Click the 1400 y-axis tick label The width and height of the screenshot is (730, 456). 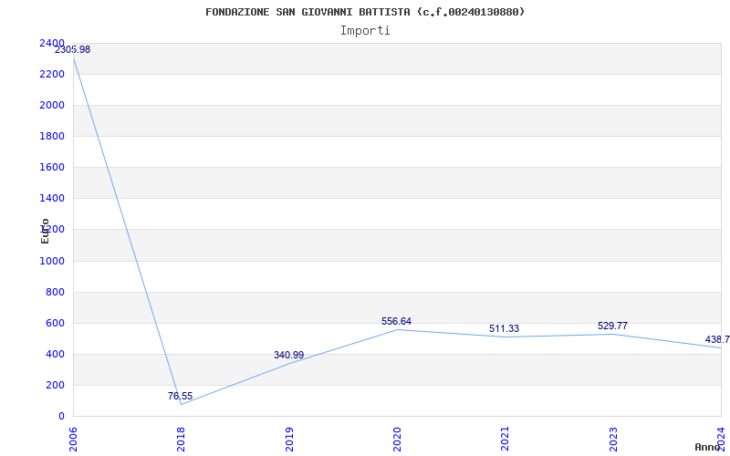[x=52, y=199]
